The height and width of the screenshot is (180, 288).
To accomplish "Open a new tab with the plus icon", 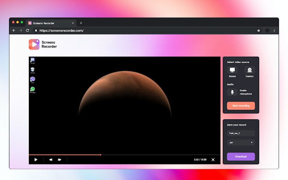I will pos(81,23).
